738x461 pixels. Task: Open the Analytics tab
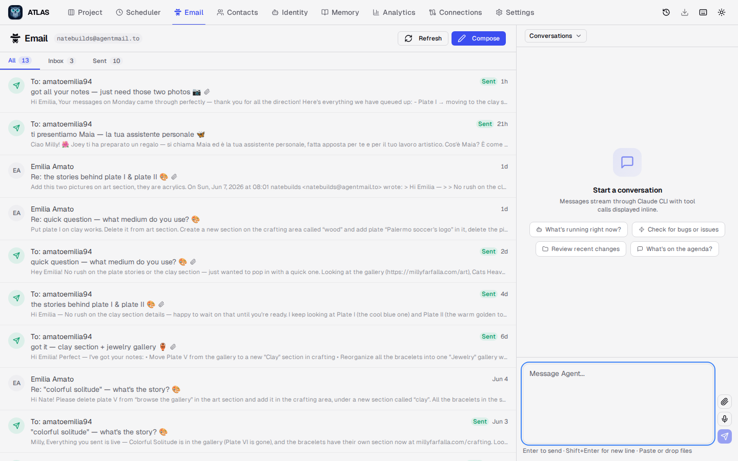tap(394, 12)
